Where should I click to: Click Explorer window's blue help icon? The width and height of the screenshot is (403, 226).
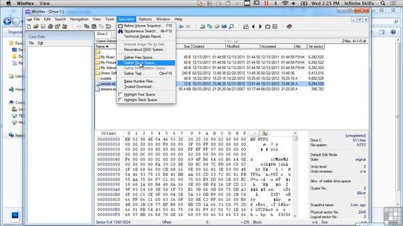[x=393, y=32]
